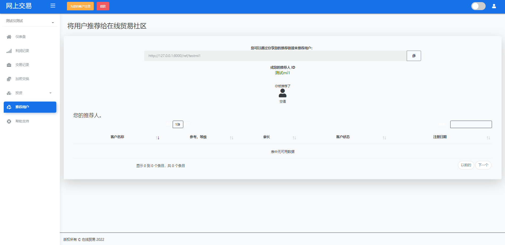The width and height of the screenshot is (505, 245).
Task: Click the 下一个 pagination control
Action: [x=483, y=165]
